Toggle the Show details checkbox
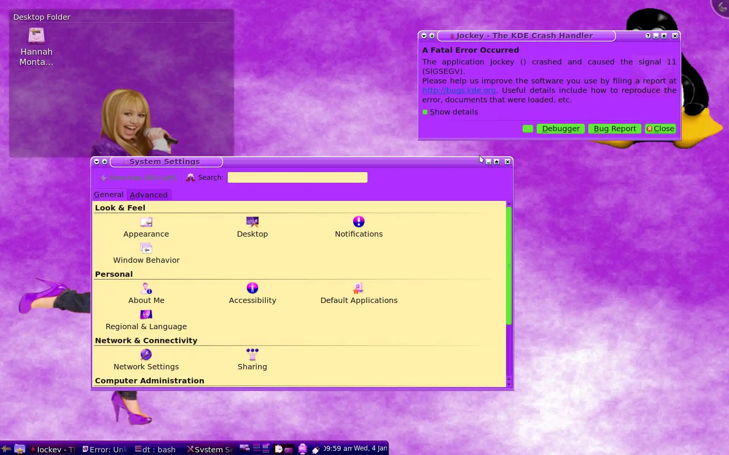The height and width of the screenshot is (455, 729). click(x=425, y=112)
